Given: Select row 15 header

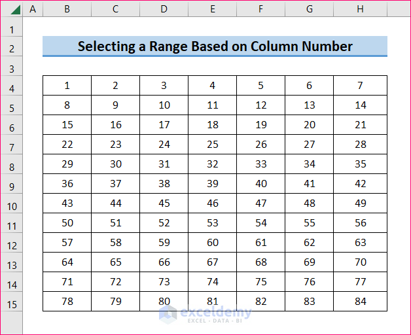Looking at the screenshot, I should pyautogui.click(x=11, y=304).
